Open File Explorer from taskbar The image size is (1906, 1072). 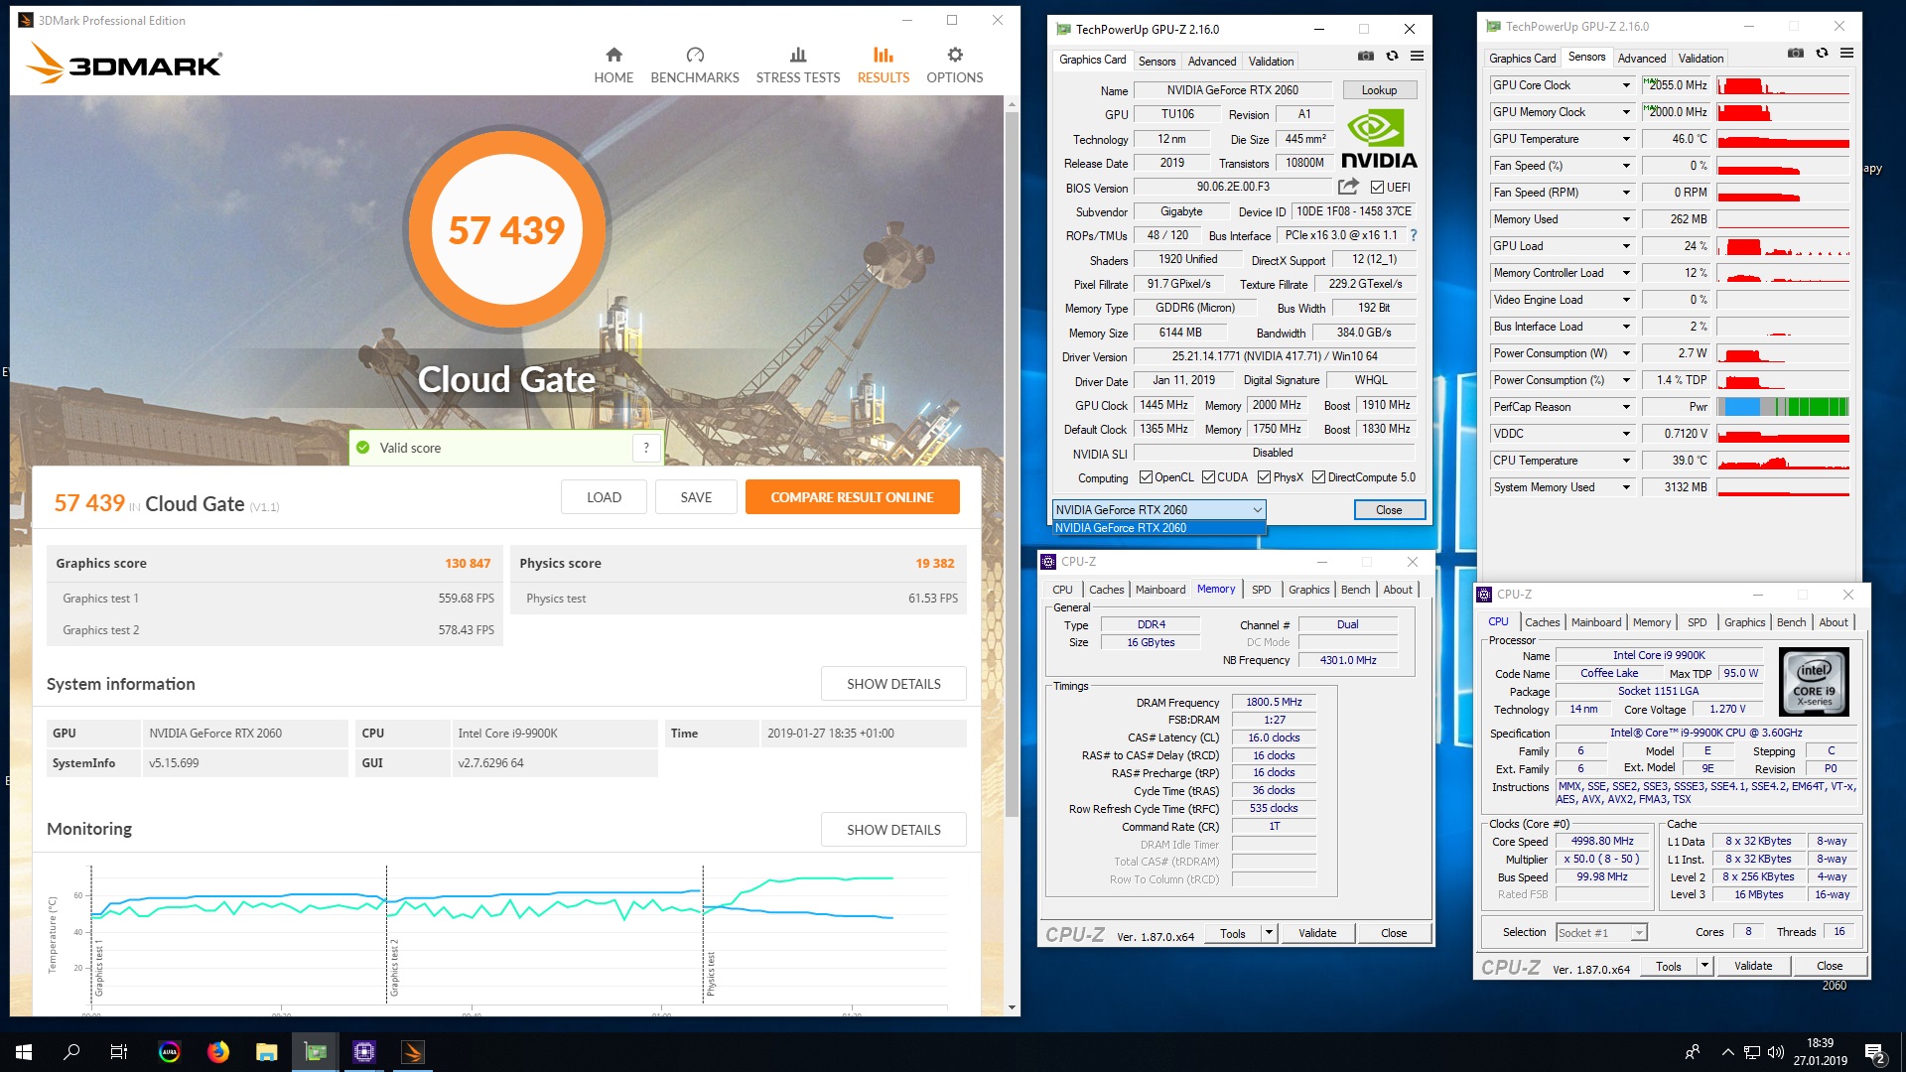point(266,1051)
